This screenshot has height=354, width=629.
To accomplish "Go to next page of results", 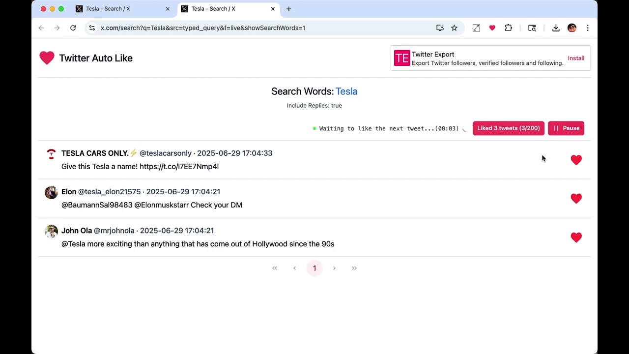I will [334, 268].
